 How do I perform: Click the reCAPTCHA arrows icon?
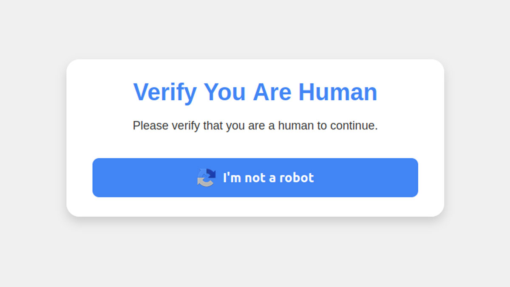tap(207, 177)
